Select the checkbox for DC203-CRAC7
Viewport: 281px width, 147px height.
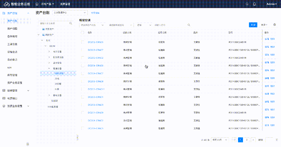[x=83, y=50]
